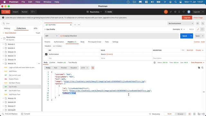Image resolution: width=206 pixels, height=116 pixels.
Task: Open the tab options ellipsis next to plus
Action: point(79,25)
